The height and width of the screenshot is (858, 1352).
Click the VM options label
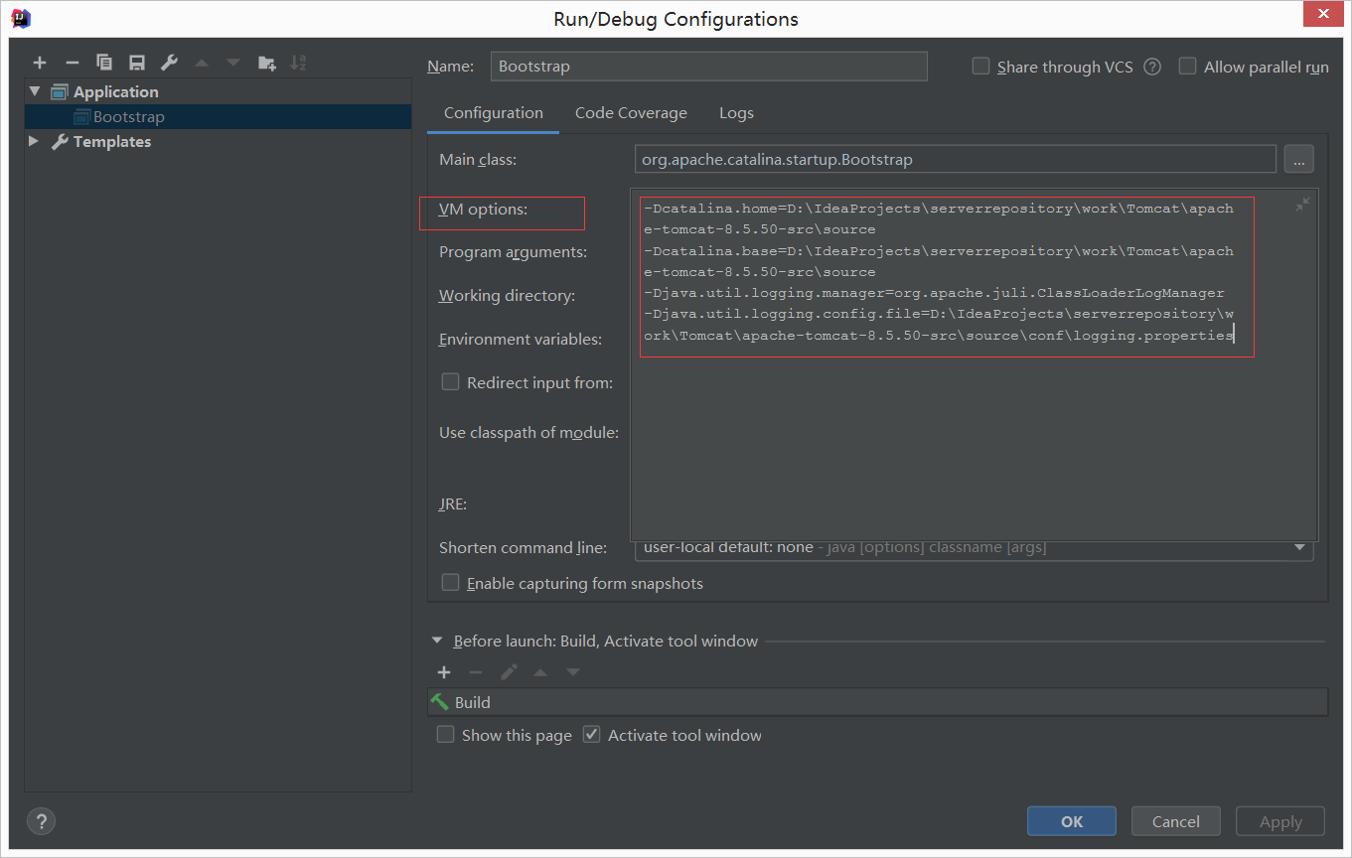(x=484, y=210)
